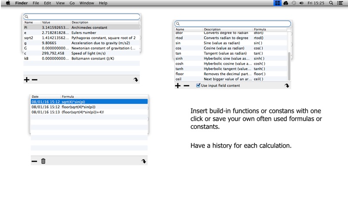Sort constants by Value column header
The image size is (348, 217).
(56, 23)
